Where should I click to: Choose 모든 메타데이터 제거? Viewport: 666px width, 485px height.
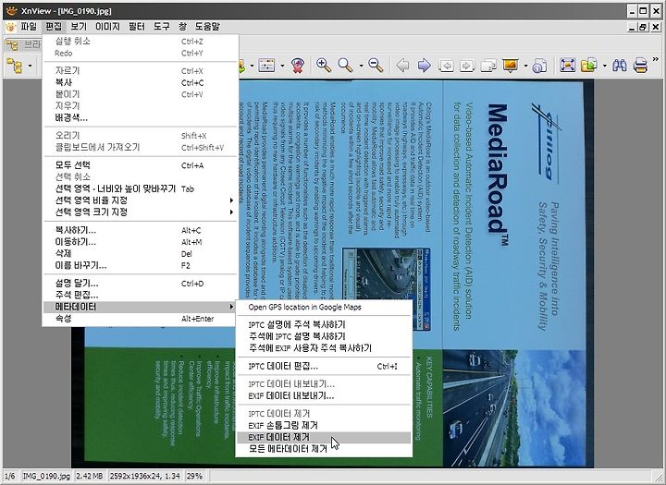(324, 448)
